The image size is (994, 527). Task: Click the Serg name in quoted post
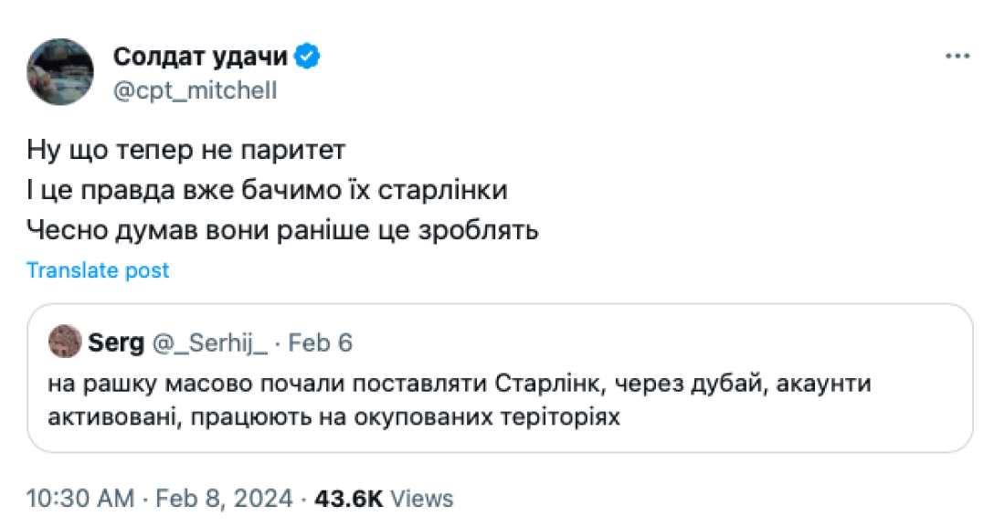point(116,343)
